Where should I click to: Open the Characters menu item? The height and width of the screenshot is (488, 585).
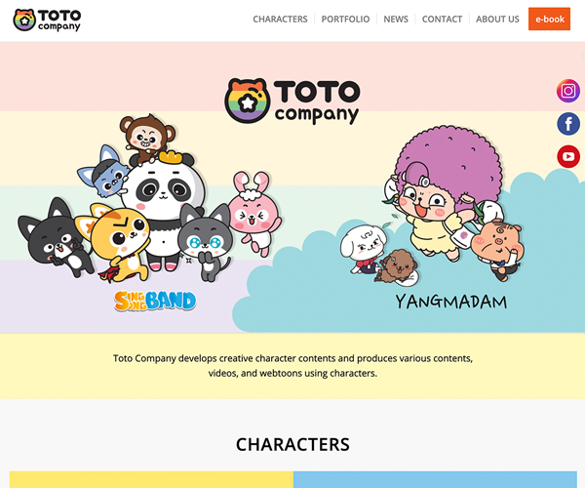[280, 20]
